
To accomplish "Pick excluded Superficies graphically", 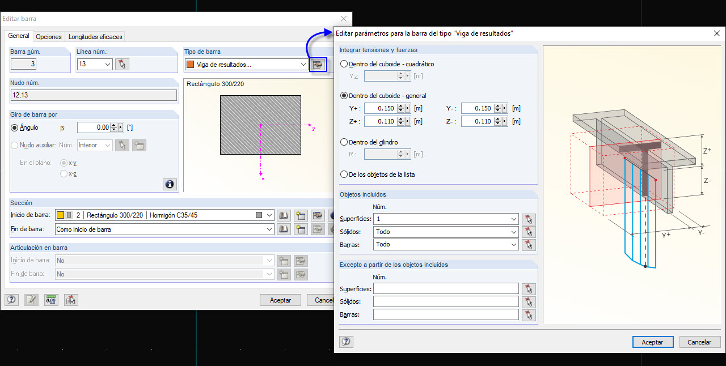I will 529,289.
